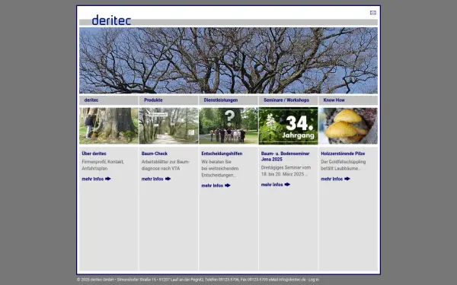Image resolution: width=457 pixels, height=285 pixels.
Task: Click the Log in link in footer
Action: (314, 280)
